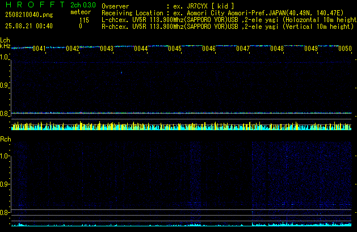The height and width of the screenshot is (232, 357).
Task: Click the Rch 0.9 frequency axis label
Action: point(5,184)
